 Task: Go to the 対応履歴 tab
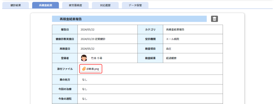coord(105,5)
